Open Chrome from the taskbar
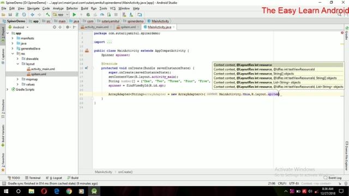Screen dimensions: 349x196 tap(69, 191)
